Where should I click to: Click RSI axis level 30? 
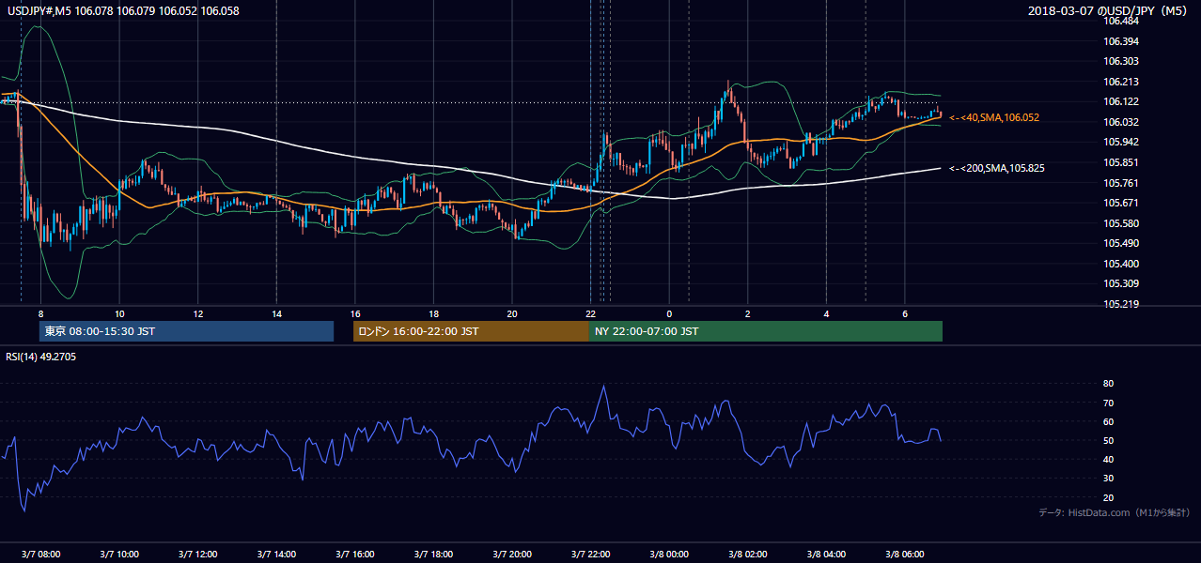[x=1108, y=479]
